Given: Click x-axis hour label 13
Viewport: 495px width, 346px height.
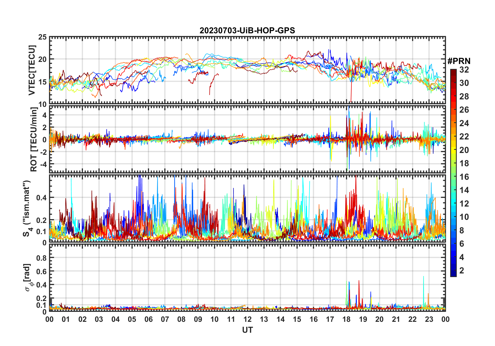Looking at the screenshot, I should click(x=264, y=319).
